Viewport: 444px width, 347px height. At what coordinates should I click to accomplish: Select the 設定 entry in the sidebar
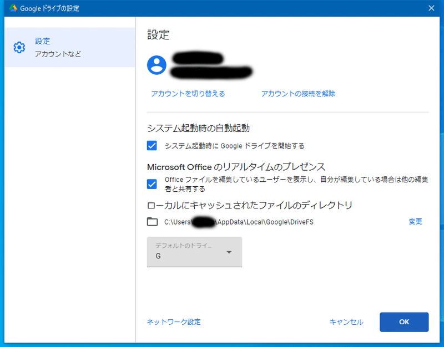(x=41, y=41)
